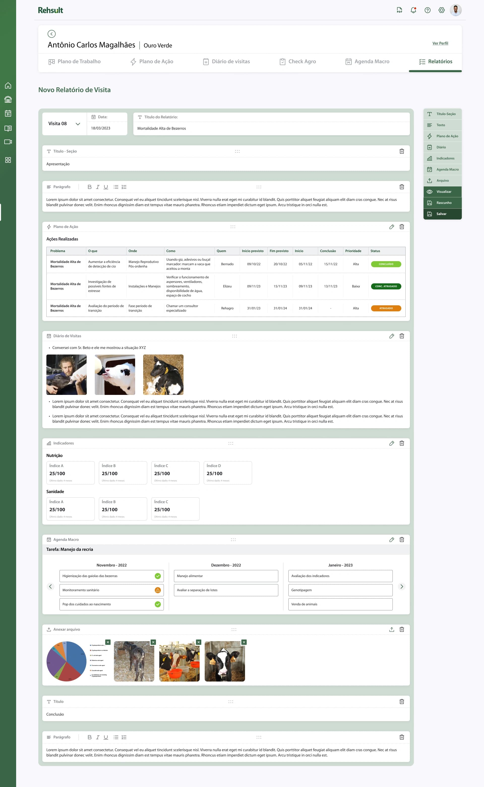Delete the Agenda Macro block

coord(402,540)
